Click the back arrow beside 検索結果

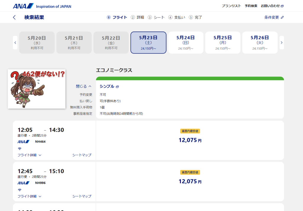tap(14, 17)
